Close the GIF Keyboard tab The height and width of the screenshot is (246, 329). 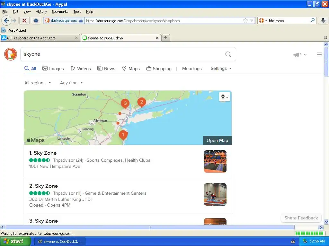point(76,38)
